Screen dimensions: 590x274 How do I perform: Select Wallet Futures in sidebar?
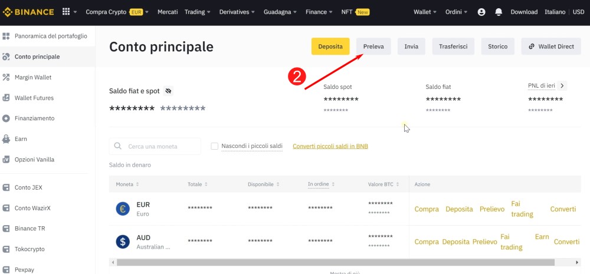point(34,98)
